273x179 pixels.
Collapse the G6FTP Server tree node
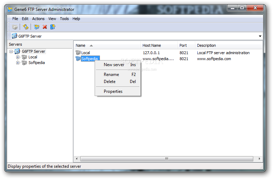[x=11, y=52]
